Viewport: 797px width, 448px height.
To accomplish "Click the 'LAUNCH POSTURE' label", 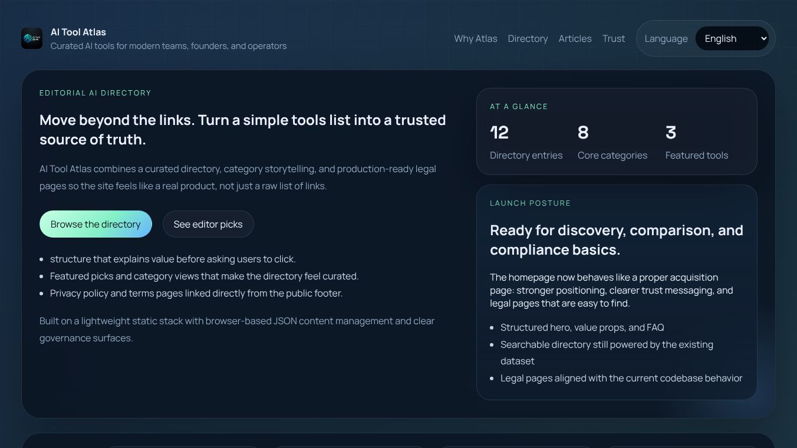I will coord(531,203).
